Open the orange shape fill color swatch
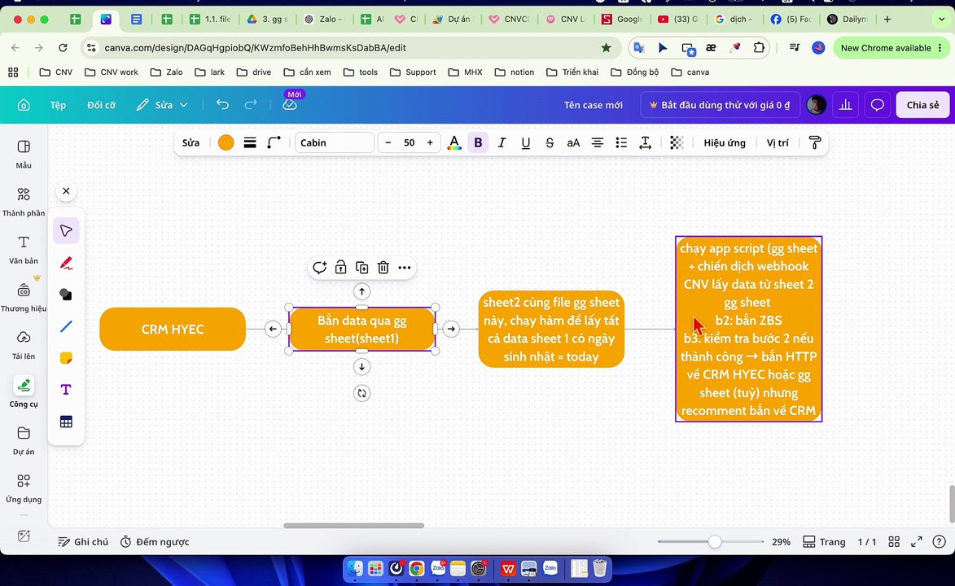Image resolution: width=955 pixels, height=586 pixels. pyautogui.click(x=226, y=142)
